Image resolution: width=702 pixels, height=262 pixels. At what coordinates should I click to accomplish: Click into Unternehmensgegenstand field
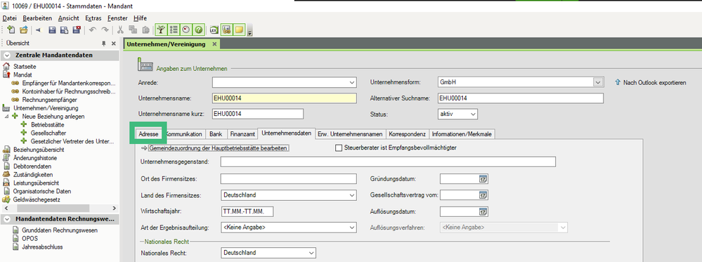(388, 162)
